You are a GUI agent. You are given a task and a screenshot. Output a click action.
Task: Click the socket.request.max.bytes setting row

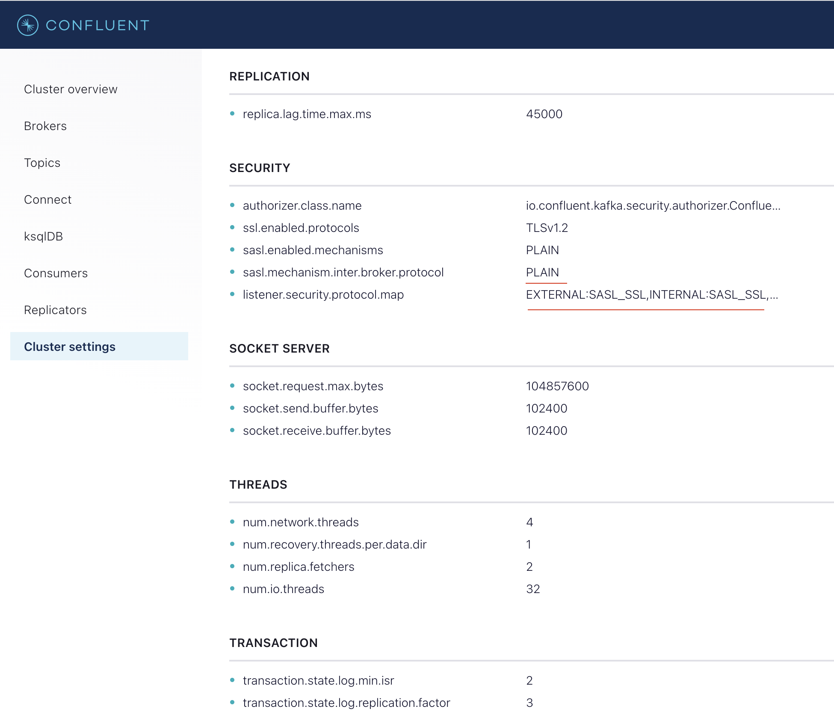[313, 386]
